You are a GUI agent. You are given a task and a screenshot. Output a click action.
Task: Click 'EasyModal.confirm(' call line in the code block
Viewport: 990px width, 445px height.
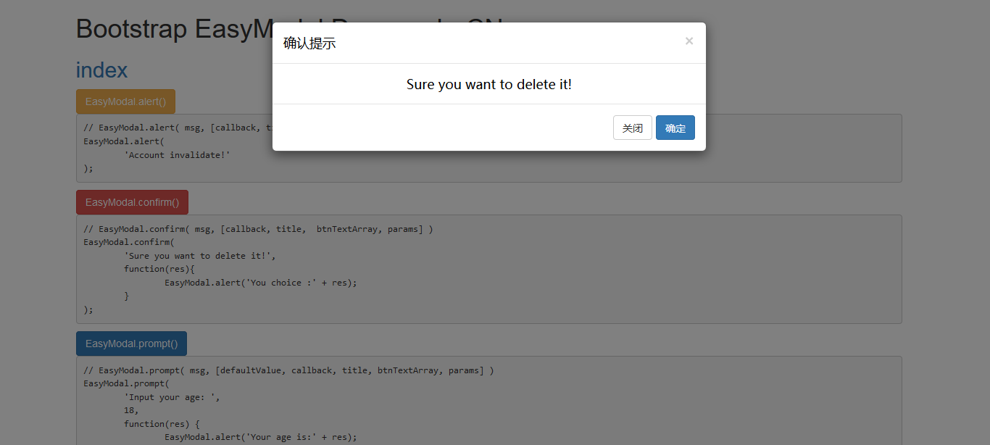pos(129,242)
